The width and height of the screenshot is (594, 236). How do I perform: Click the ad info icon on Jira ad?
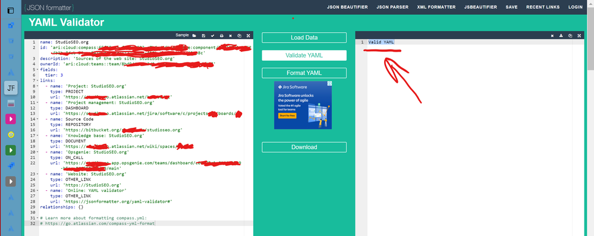pos(329,83)
